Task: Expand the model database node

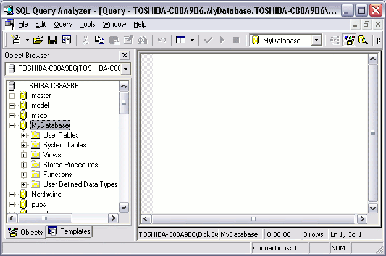Action: (x=12, y=105)
